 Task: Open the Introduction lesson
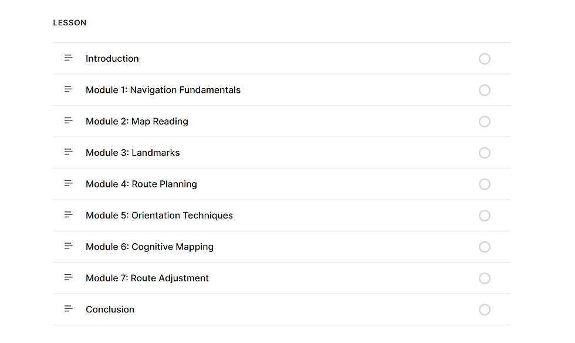tap(112, 59)
